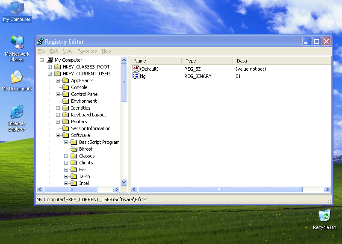This screenshot has width=342, height=244.
Task: Expand the AppEvents key
Action: tap(58, 80)
